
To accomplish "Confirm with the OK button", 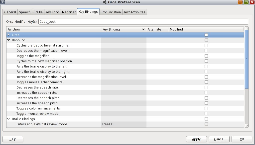I will click(242, 139).
